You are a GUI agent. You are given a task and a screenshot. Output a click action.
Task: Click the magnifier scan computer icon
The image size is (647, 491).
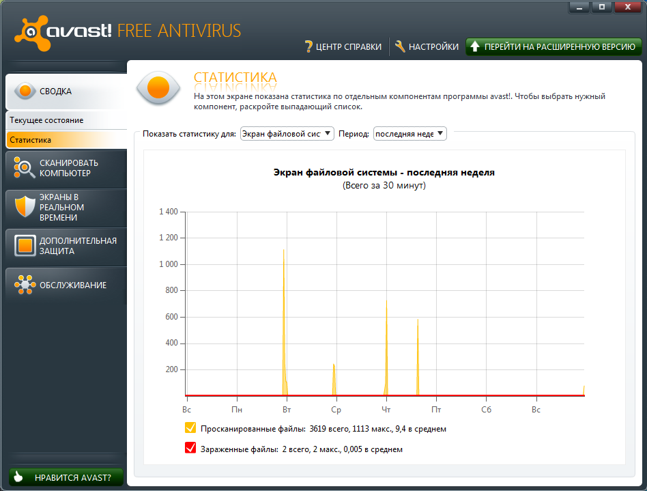[25, 168]
